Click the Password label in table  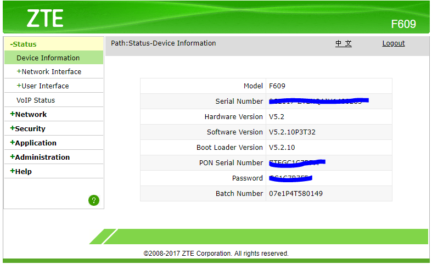pos(248,178)
